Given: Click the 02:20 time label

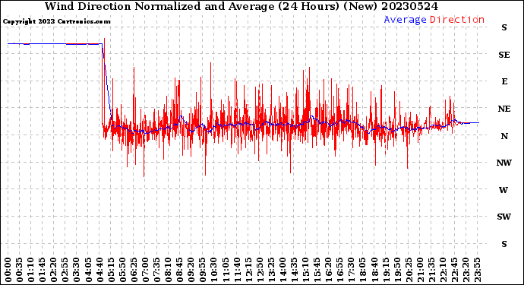Looking at the screenshot, I should pos(54,270).
